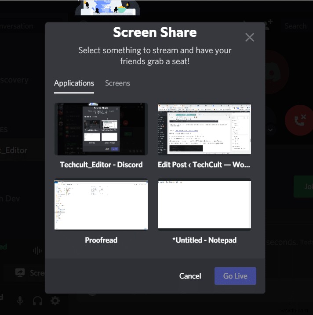Click the "Techcult_Editor - Discord" label
313x315 pixels.
(x=101, y=165)
